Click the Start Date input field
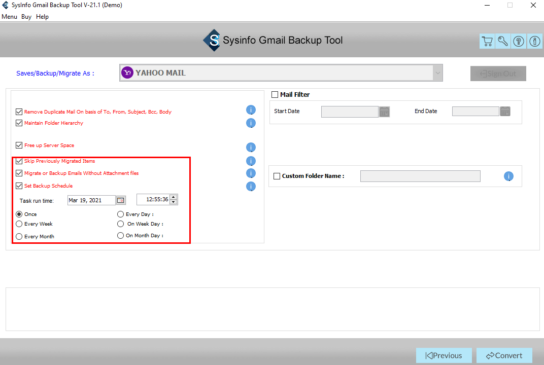Screen dimensions: 544x365 point(350,112)
